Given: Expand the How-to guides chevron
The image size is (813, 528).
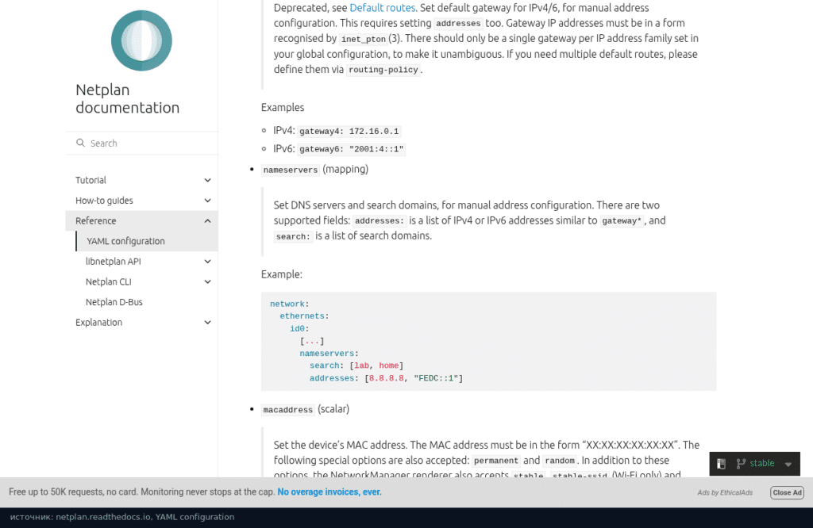Looking at the screenshot, I should [207, 201].
